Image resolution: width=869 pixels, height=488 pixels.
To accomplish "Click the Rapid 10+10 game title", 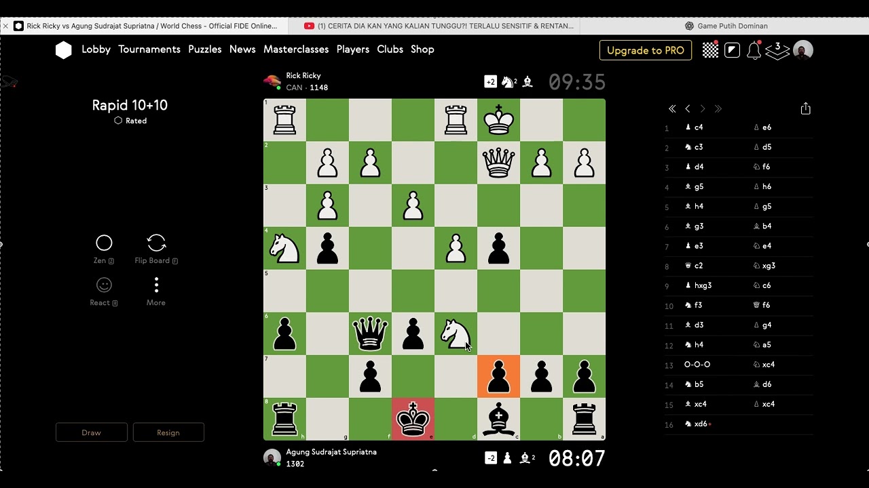I will (x=130, y=105).
